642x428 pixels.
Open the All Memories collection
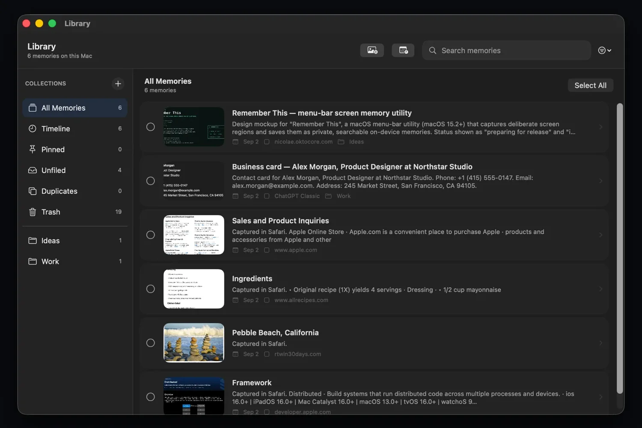75,108
